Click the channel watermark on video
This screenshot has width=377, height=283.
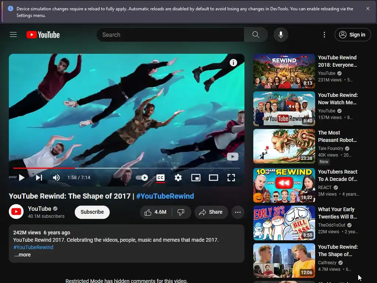[233, 157]
